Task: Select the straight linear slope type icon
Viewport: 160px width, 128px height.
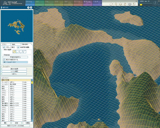Action: click(14, 52)
